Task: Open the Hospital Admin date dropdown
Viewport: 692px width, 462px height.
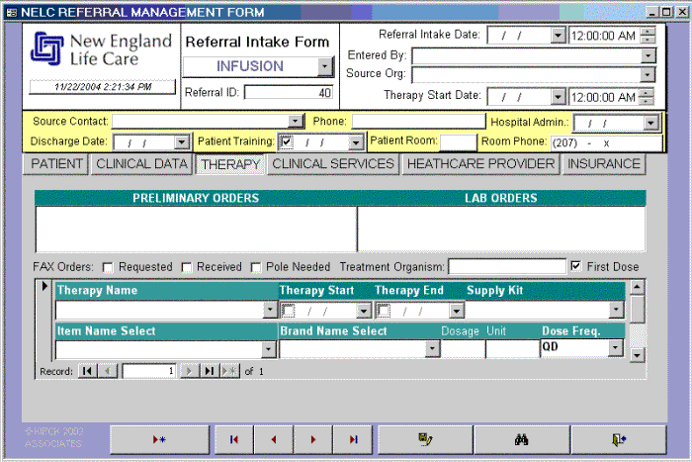Action: coord(650,123)
